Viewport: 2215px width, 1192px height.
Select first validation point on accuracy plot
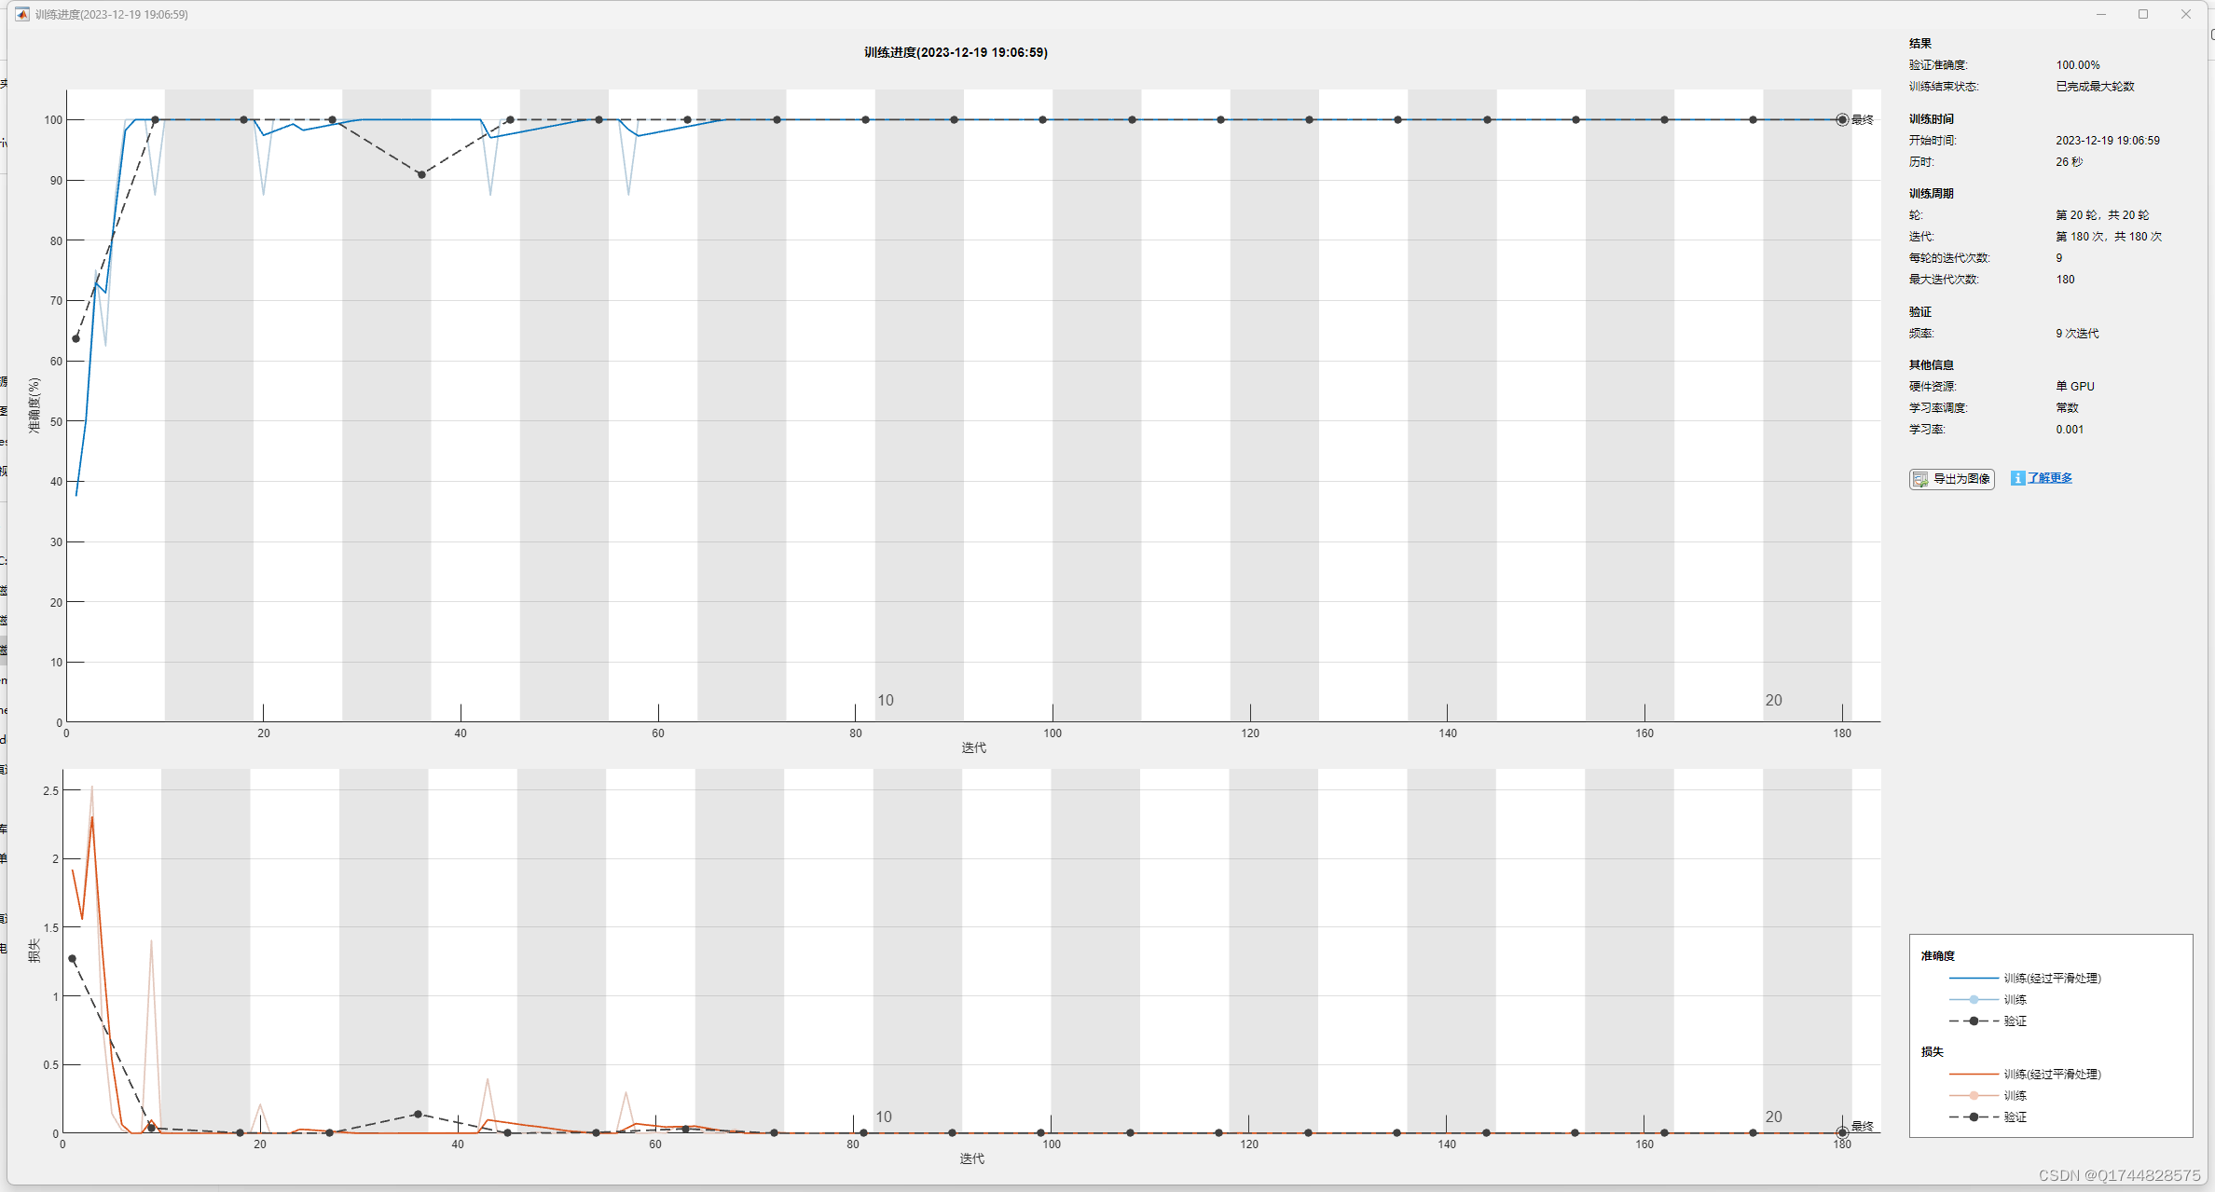[76, 338]
